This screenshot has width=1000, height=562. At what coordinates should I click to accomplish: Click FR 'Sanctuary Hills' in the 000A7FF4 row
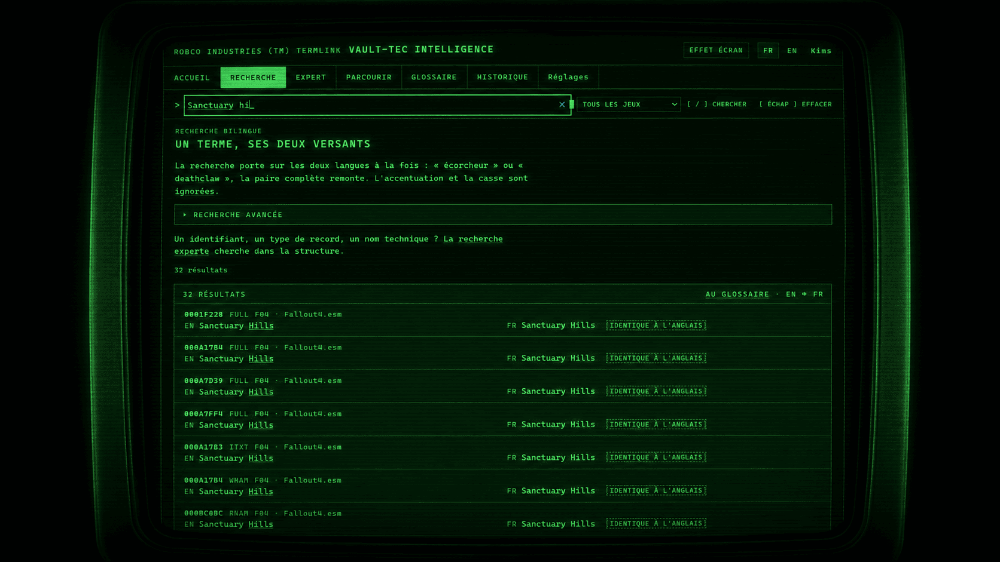(558, 425)
